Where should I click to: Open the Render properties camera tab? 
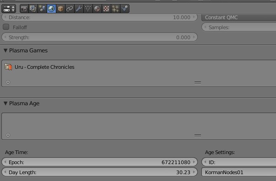pyautogui.click(x=24, y=9)
